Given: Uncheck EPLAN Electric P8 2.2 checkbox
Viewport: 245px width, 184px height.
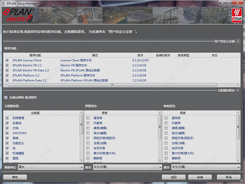Looking at the screenshot, I should (7, 65).
